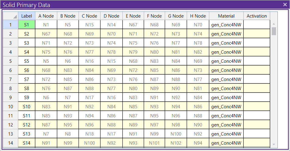Viewport: 290px width, 151px height.
Task: Click the N100 cell in row S13
Action: pyautogui.click(x=176, y=134)
